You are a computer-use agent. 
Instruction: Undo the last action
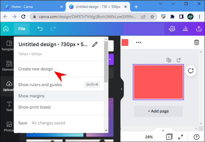tap(40, 29)
